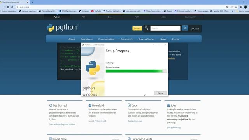Open Community in the blue navigation bar
The width and height of the screenshot is (249, 140).
tap(126, 39)
